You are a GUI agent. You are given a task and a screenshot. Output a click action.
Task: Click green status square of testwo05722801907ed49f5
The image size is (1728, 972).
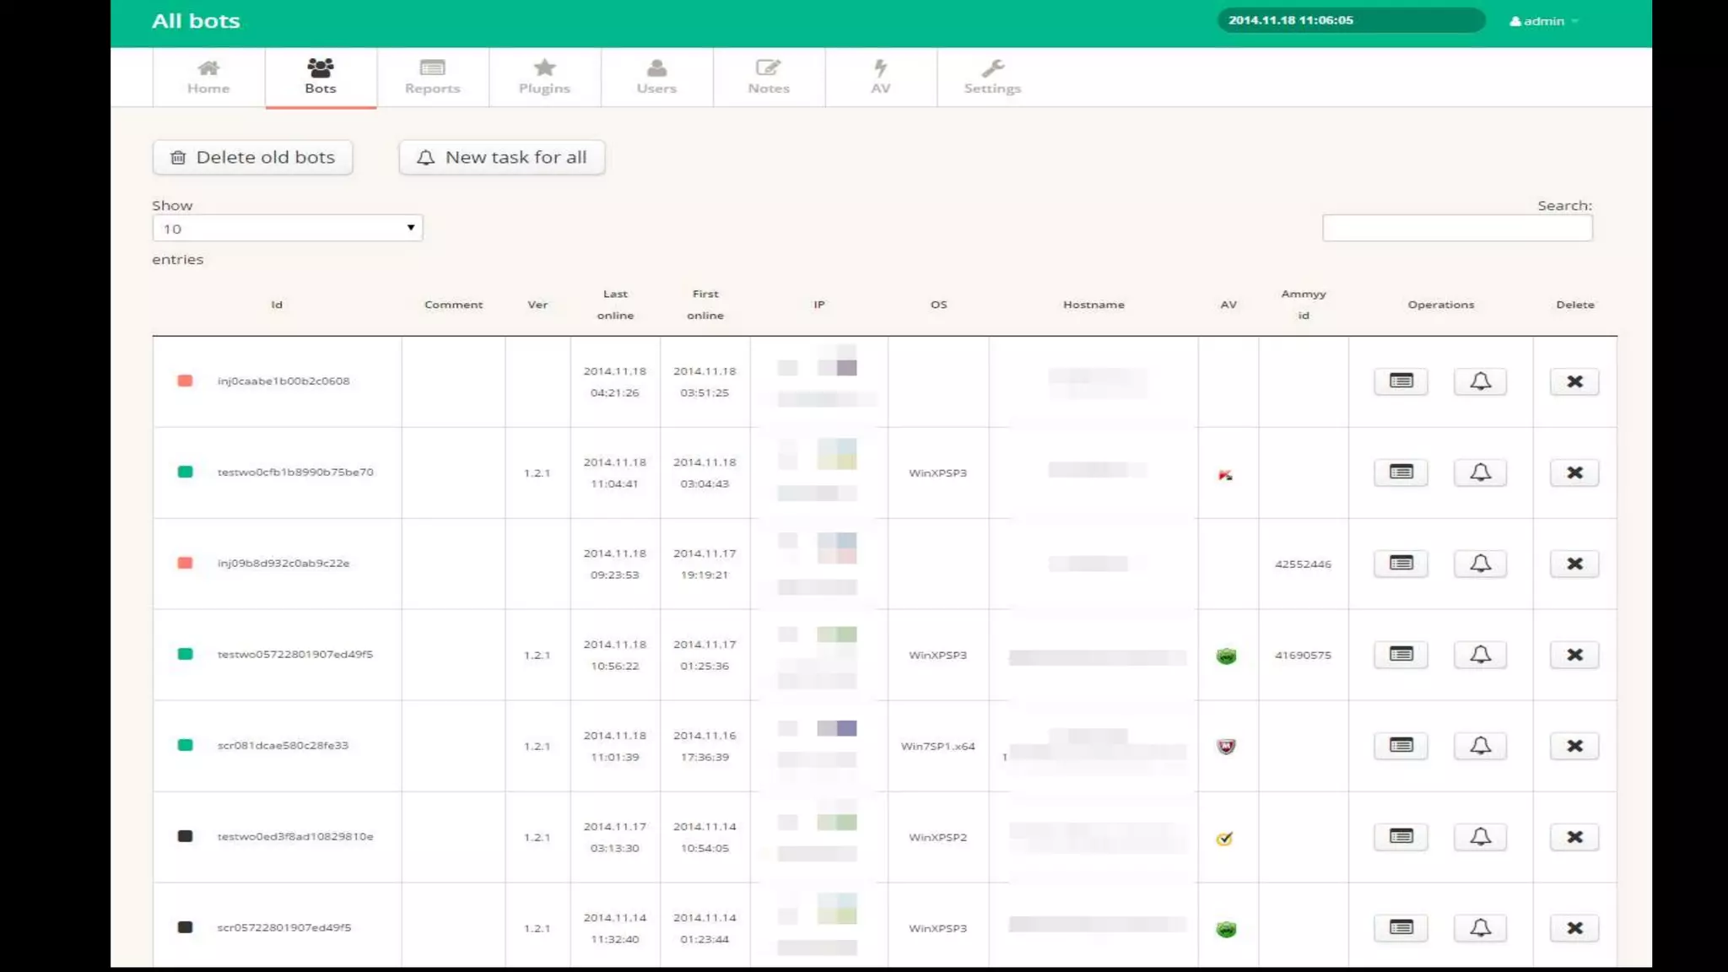pos(185,654)
